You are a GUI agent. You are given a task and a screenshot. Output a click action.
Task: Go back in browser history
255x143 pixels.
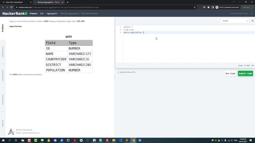tap(3, 7)
